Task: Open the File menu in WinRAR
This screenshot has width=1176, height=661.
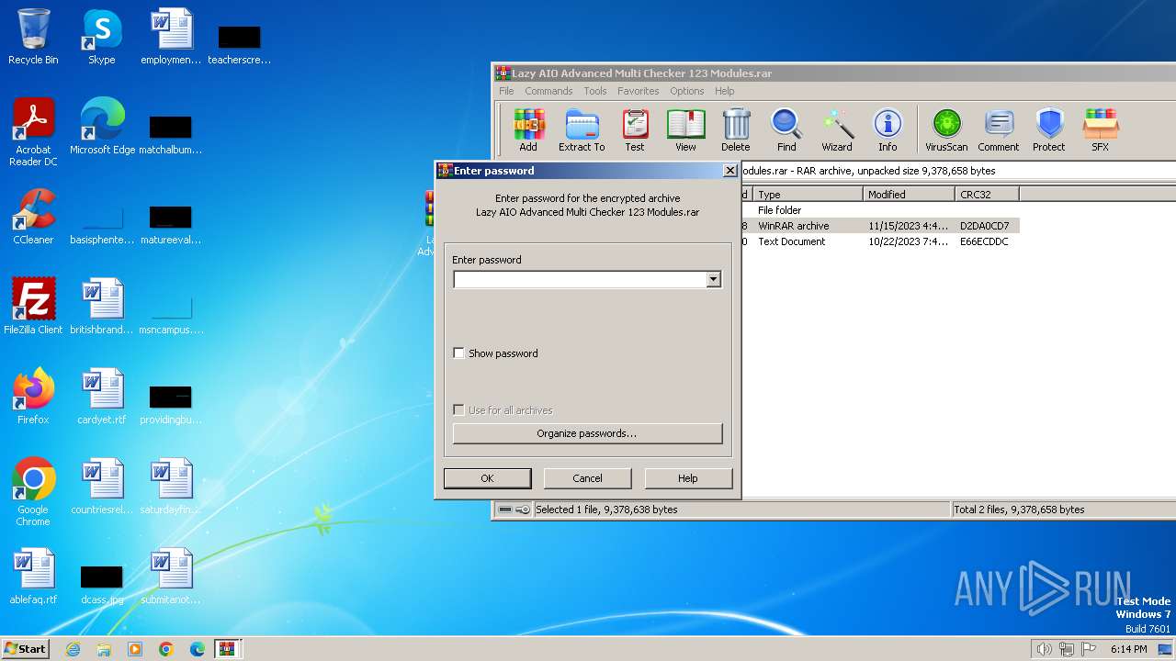Action: tap(506, 91)
